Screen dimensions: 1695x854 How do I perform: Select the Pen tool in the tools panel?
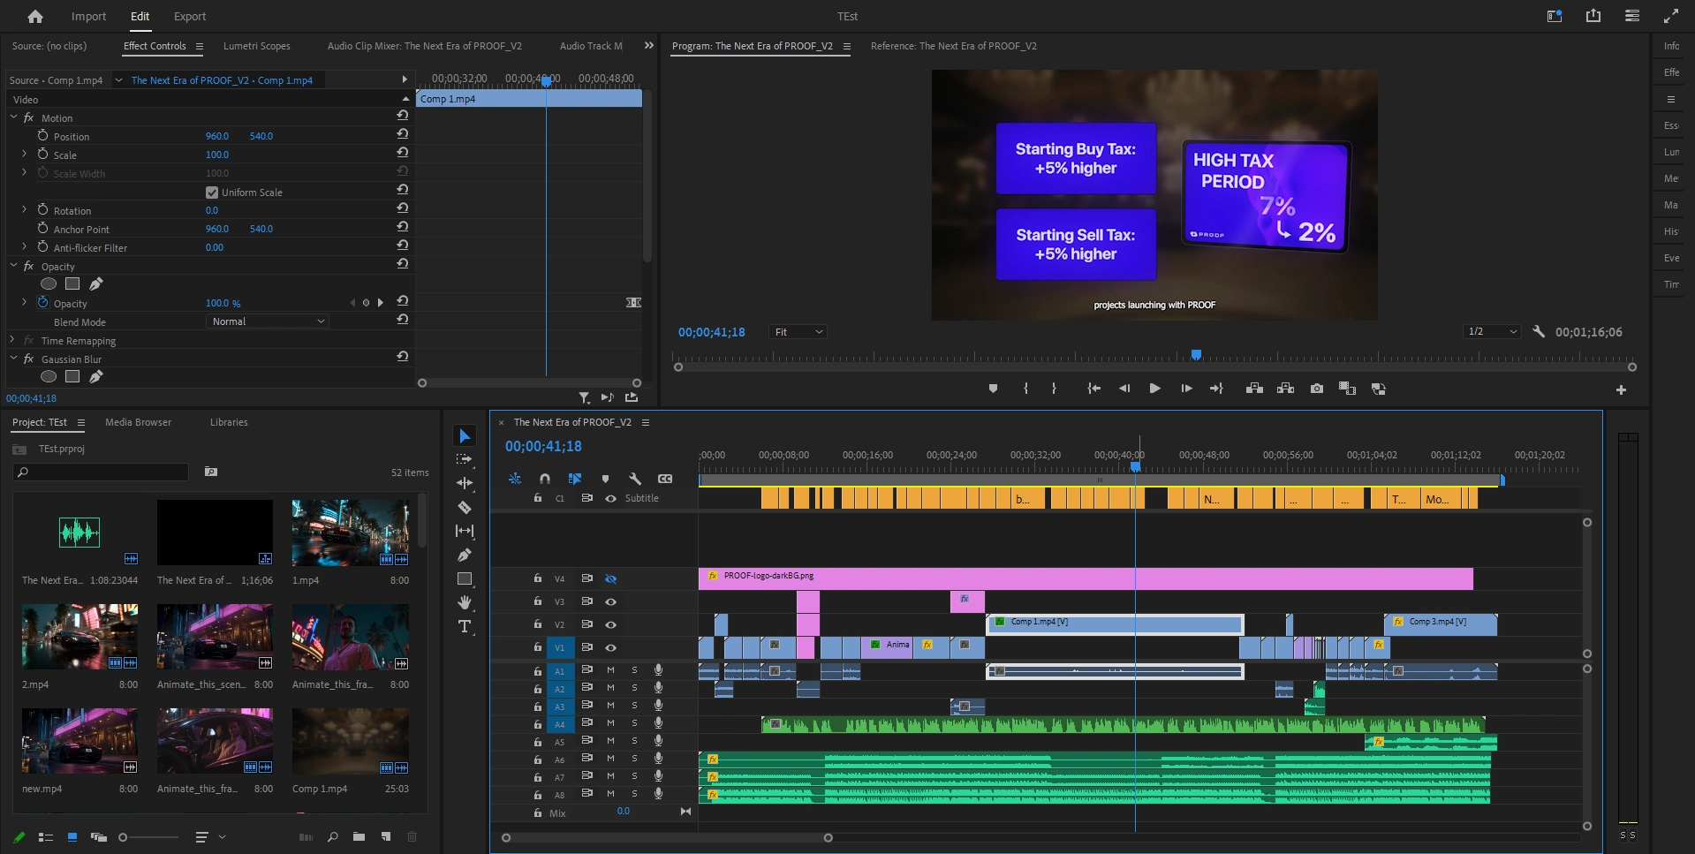(465, 555)
